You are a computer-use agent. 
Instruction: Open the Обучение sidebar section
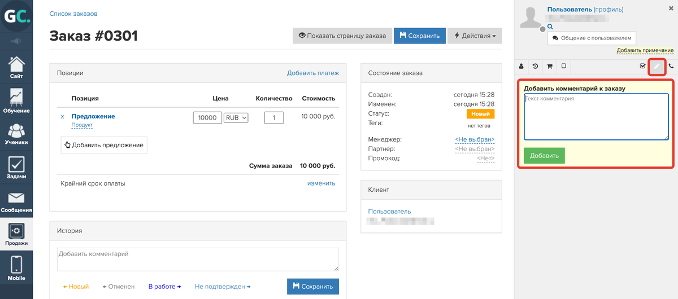point(16,100)
